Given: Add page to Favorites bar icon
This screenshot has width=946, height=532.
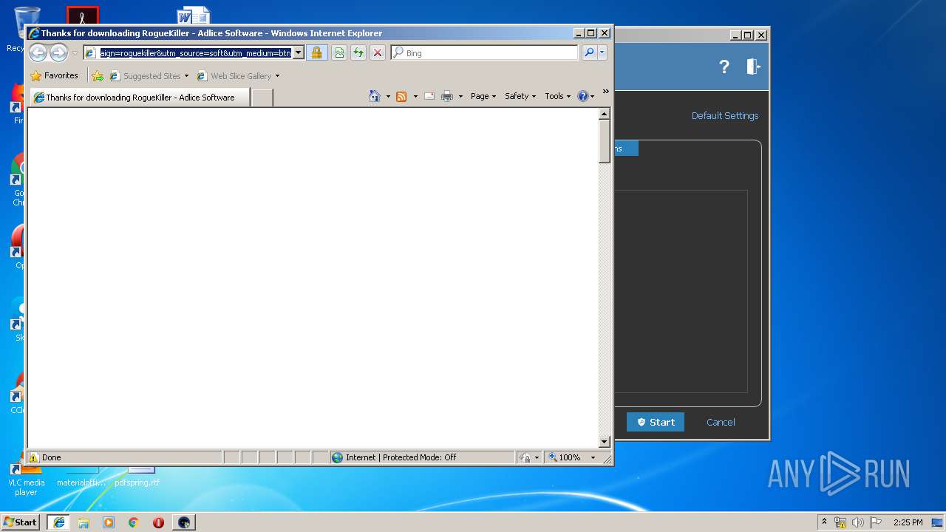Looking at the screenshot, I should (98, 75).
